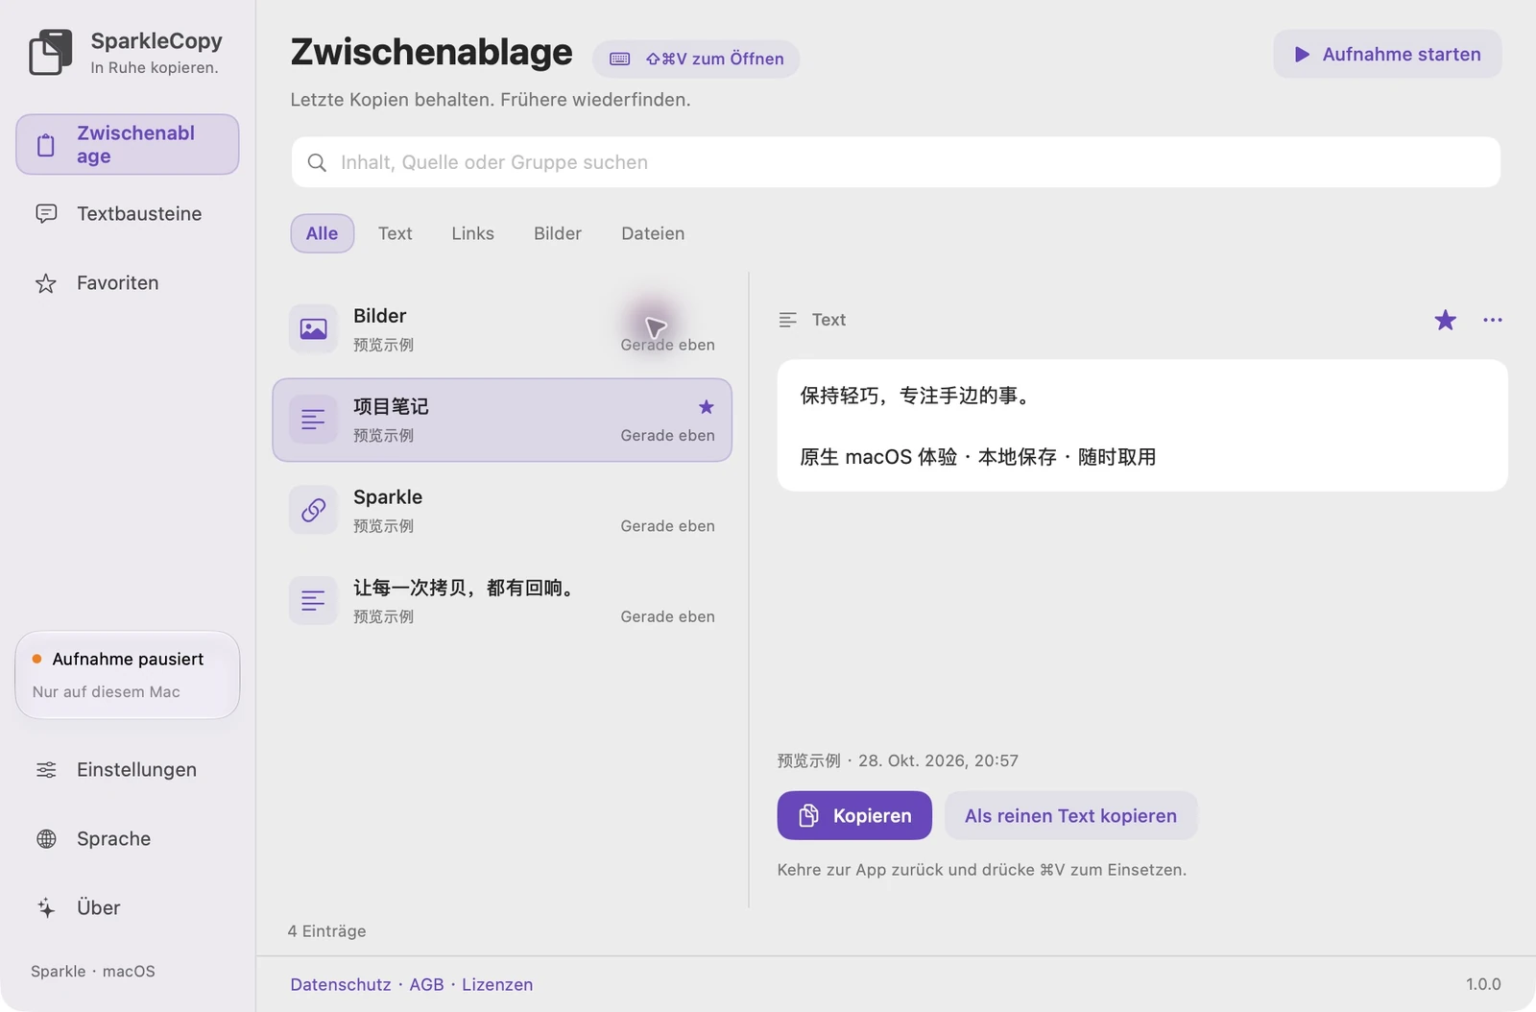Open the three-dots more options menu

tap(1493, 320)
